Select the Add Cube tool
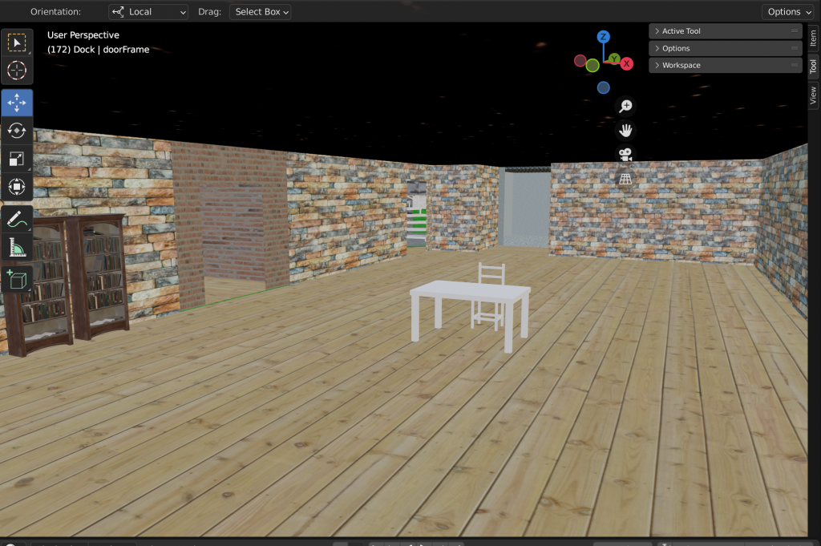The width and height of the screenshot is (821, 546). tap(17, 279)
